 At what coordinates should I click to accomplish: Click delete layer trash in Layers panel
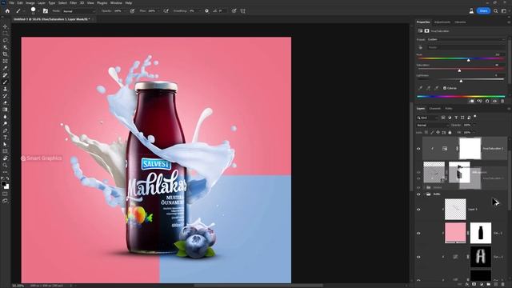[503, 285]
